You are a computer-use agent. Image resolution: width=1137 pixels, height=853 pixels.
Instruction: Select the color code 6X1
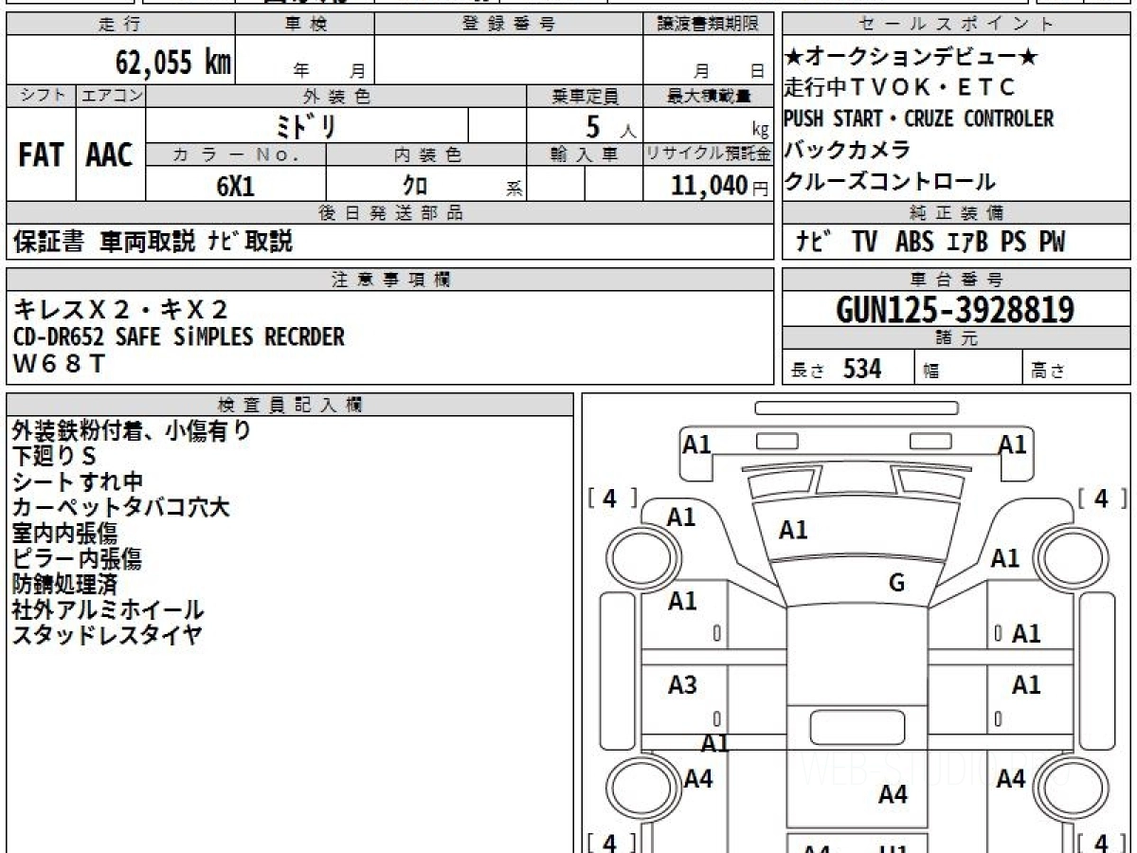point(236,186)
